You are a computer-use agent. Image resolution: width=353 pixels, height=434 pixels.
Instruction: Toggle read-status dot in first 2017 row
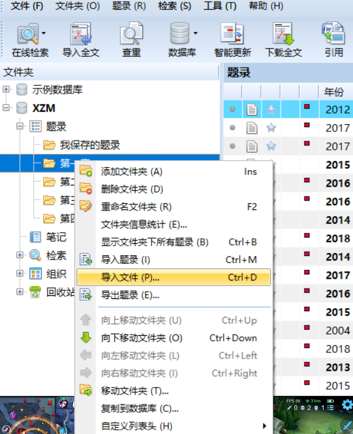click(232, 128)
